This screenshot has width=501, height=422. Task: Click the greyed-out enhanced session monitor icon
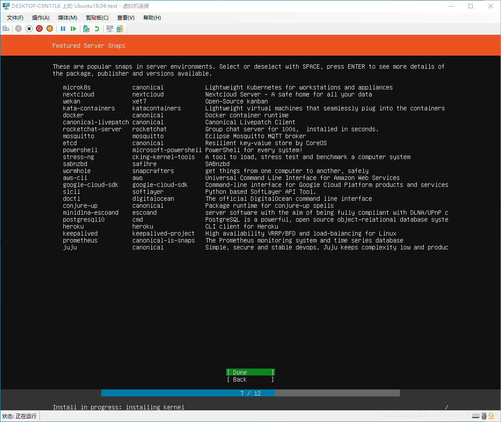click(110, 29)
